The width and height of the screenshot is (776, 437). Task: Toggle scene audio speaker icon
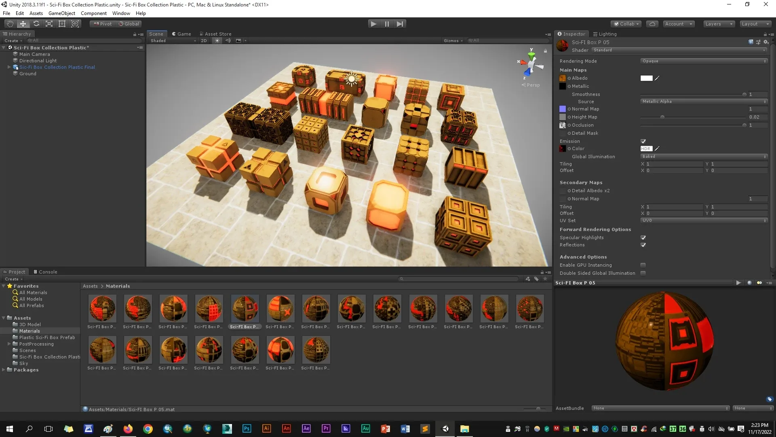click(x=228, y=40)
